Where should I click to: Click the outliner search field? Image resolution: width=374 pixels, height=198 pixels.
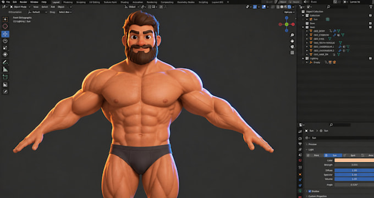[338, 7]
